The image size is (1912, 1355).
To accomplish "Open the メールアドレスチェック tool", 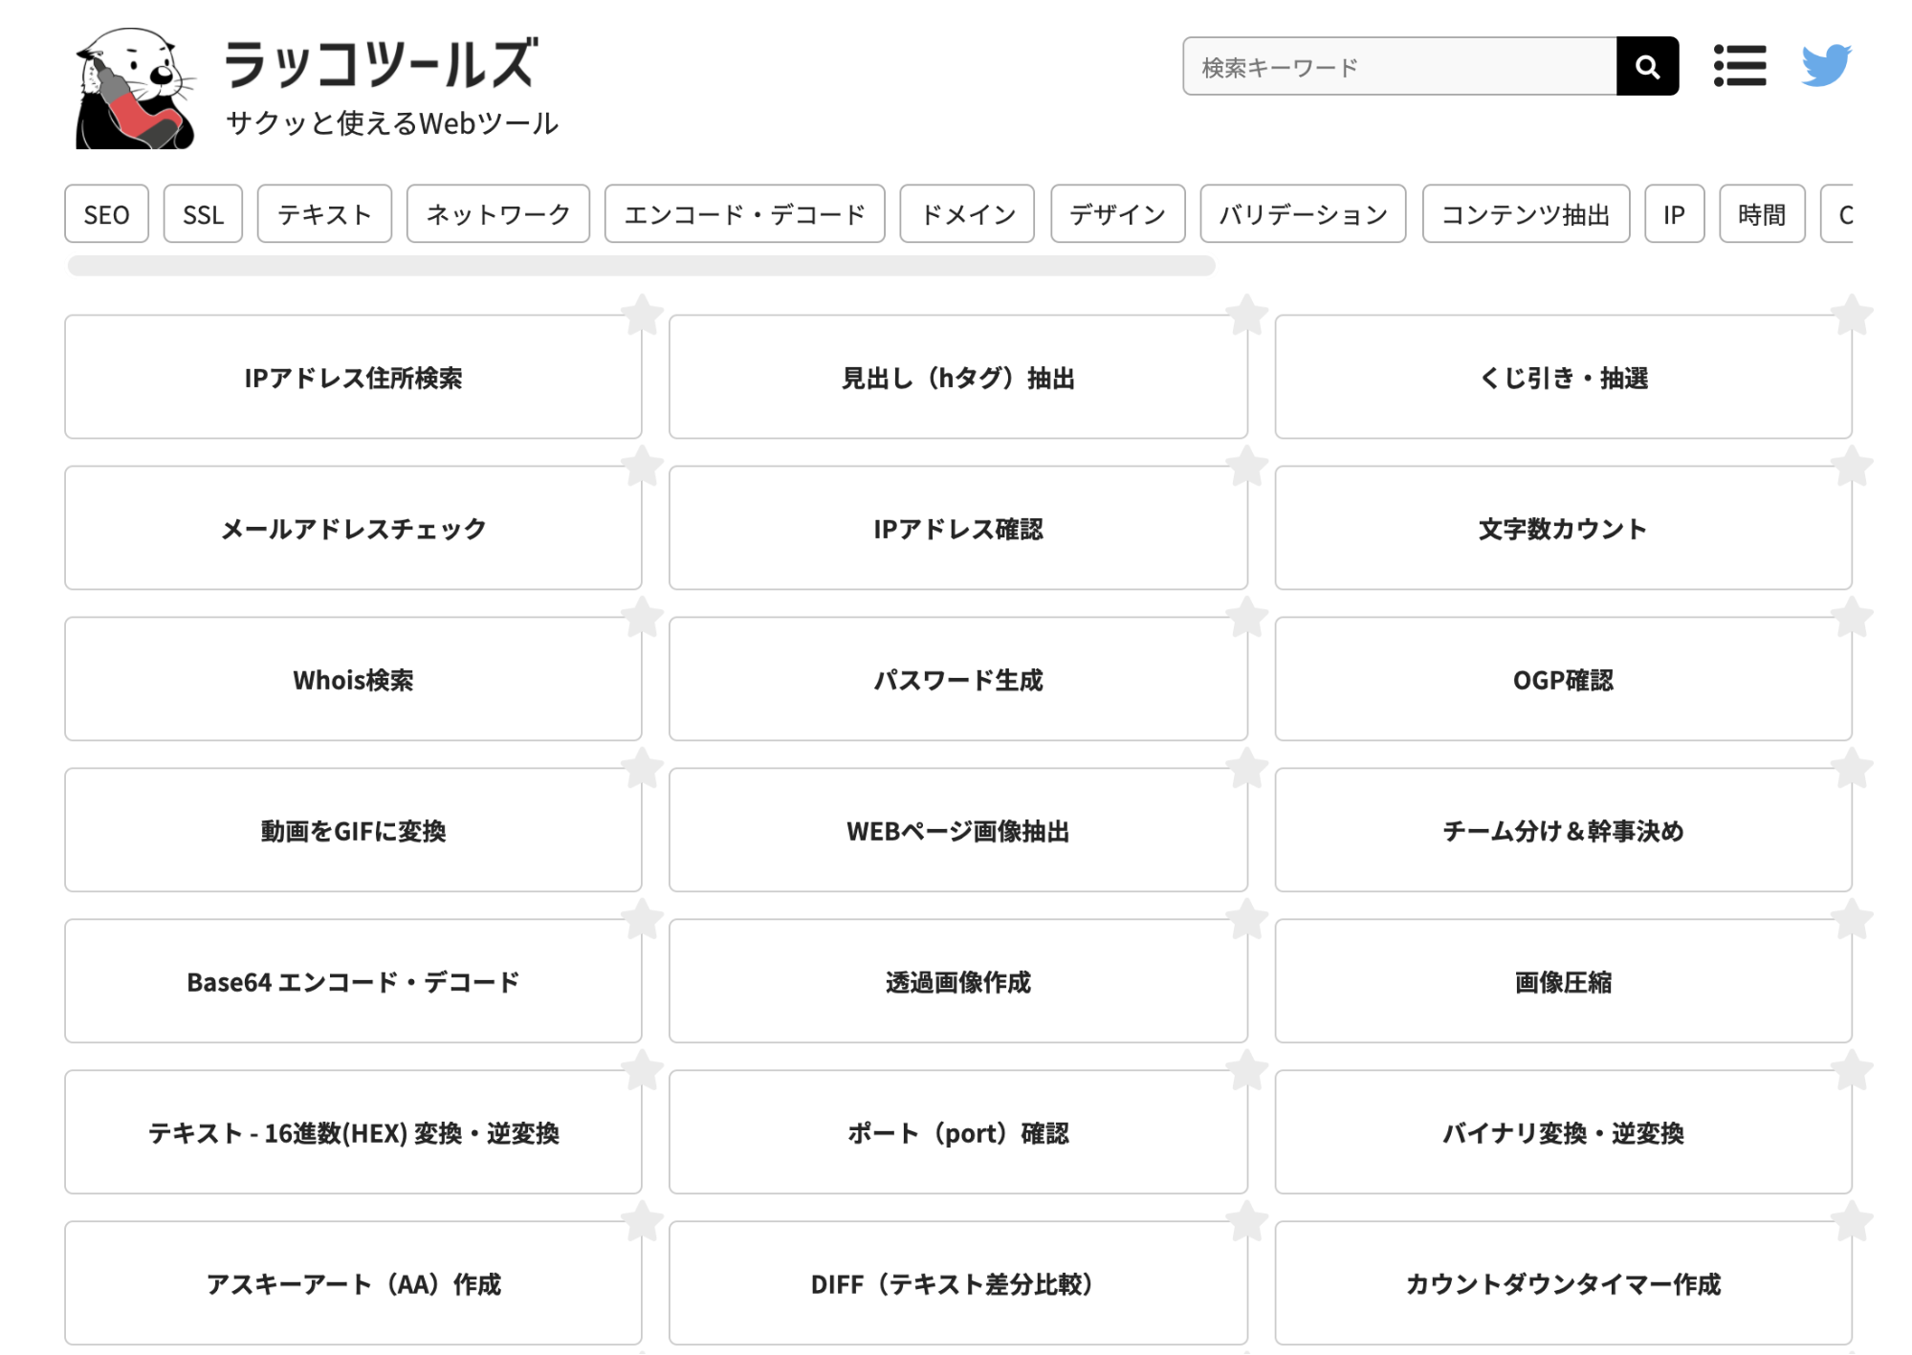I will click(x=353, y=529).
